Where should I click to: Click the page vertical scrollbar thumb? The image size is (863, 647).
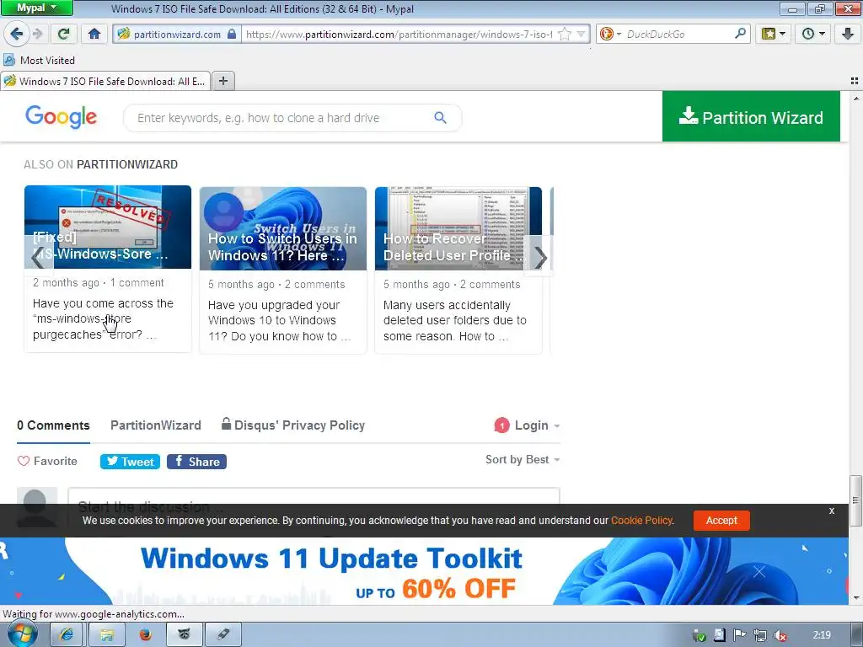(855, 500)
